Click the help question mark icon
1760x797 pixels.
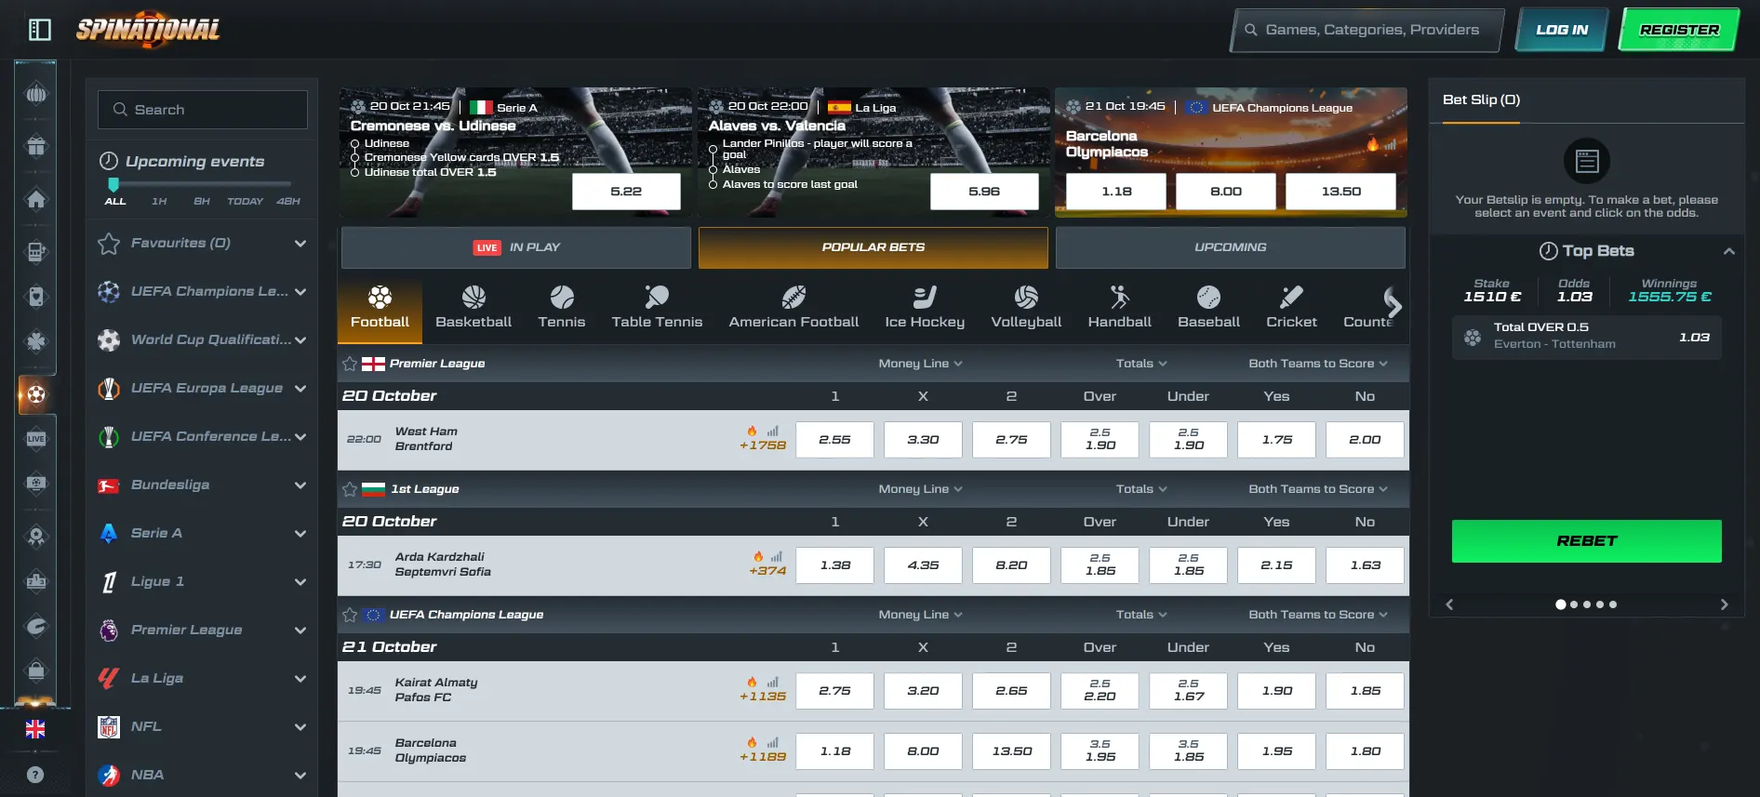35,775
